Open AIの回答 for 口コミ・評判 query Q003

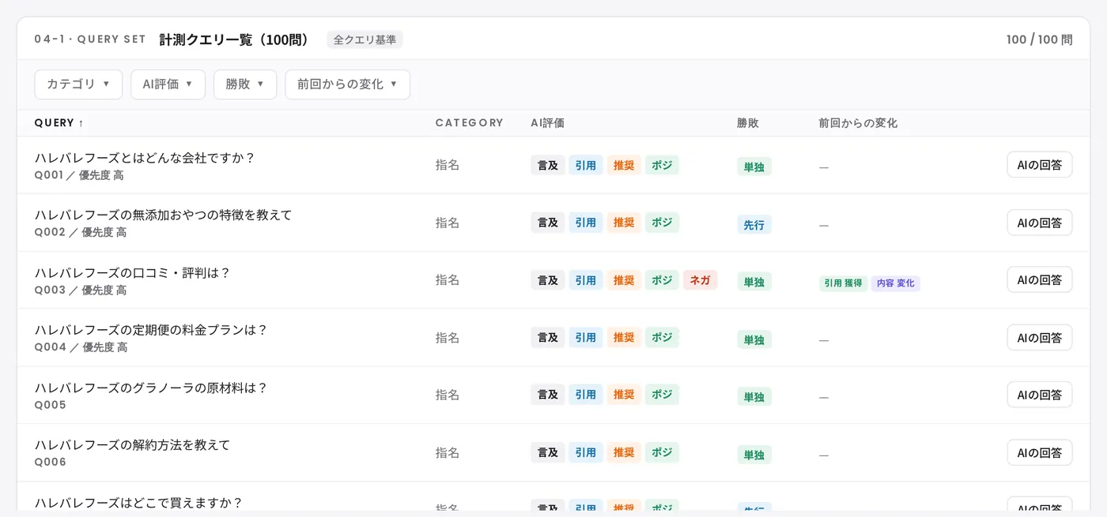click(x=1040, y=279)
